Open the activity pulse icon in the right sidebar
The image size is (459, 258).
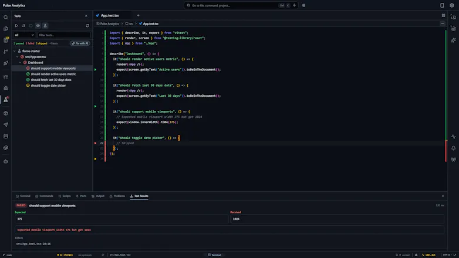pyautogui.click(x=453, y=137)
